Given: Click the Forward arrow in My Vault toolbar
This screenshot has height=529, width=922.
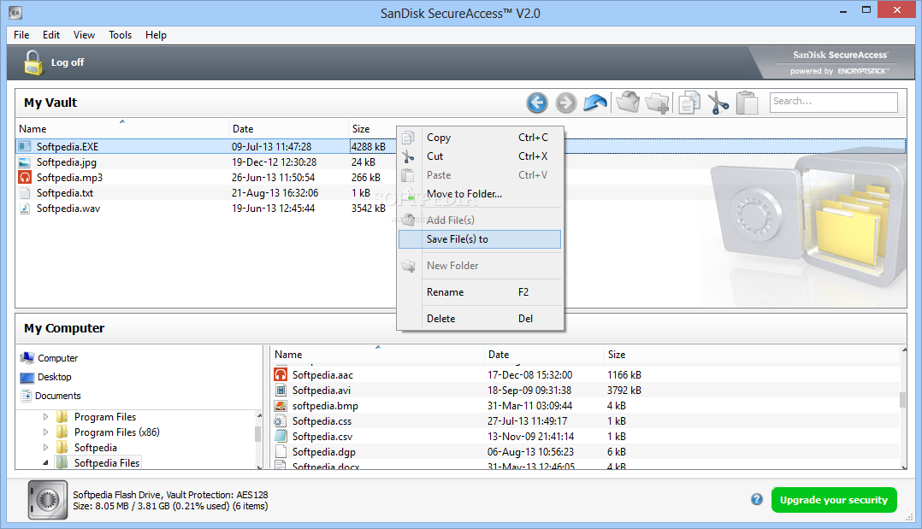Looking at the screenshot, I should [x=566, y=103].
